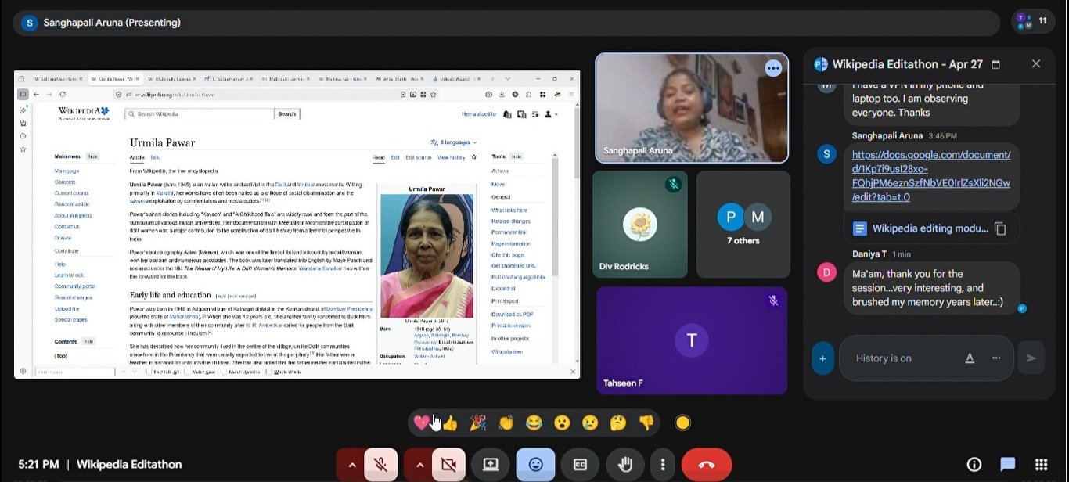Switch to Talk tab on Wikipedia article

pos(155,157)
